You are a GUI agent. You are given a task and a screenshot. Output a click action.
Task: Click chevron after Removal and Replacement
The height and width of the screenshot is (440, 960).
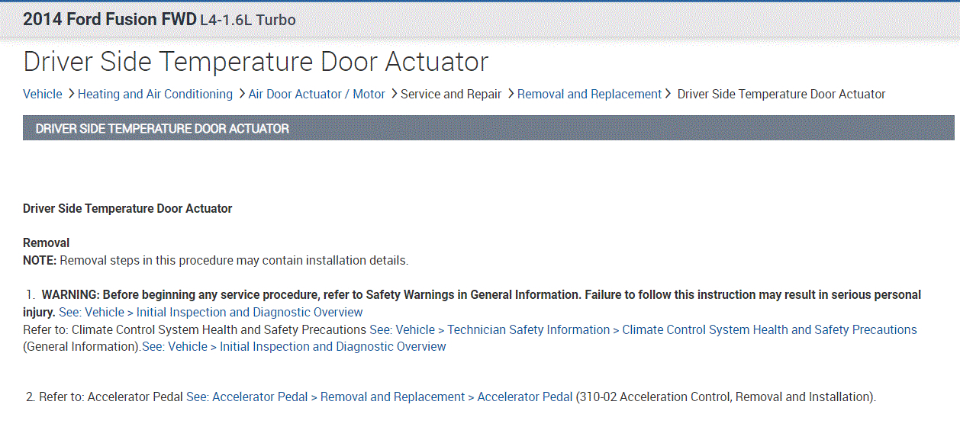(668, 94)
